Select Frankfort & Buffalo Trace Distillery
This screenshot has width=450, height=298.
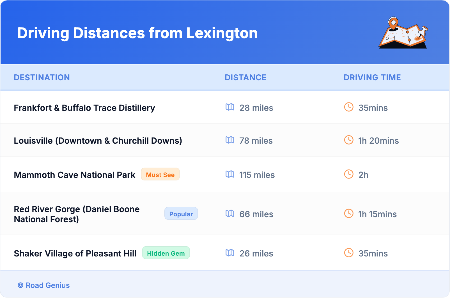84,108
